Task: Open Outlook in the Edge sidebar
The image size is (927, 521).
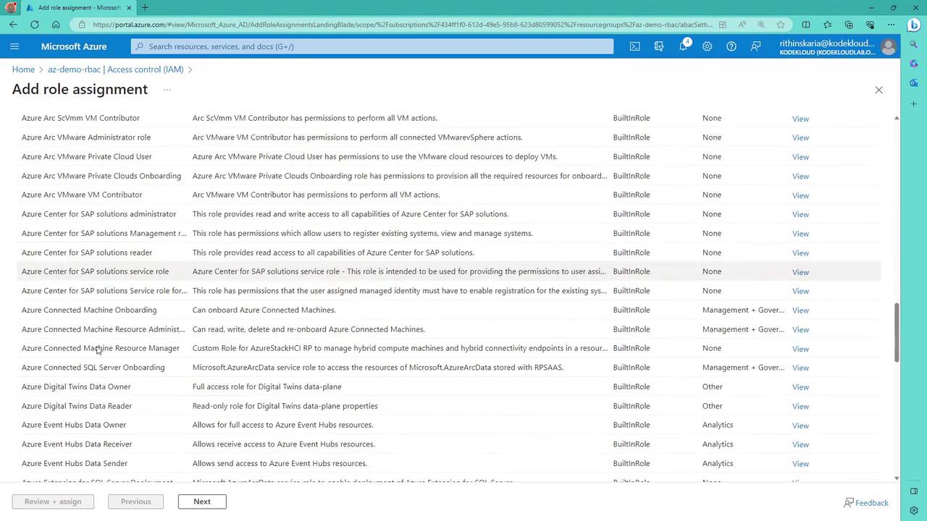Action: tap(914, 83)
